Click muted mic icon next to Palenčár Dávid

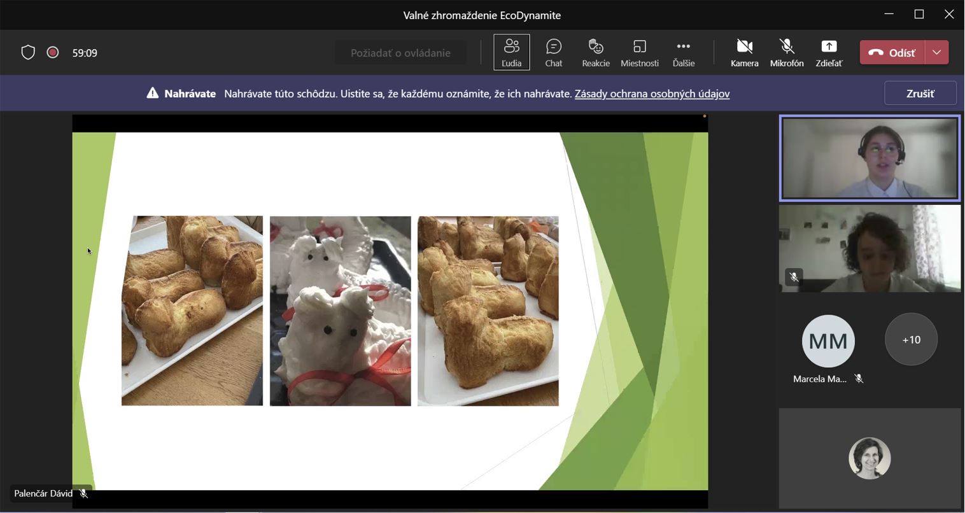(83, 493)
